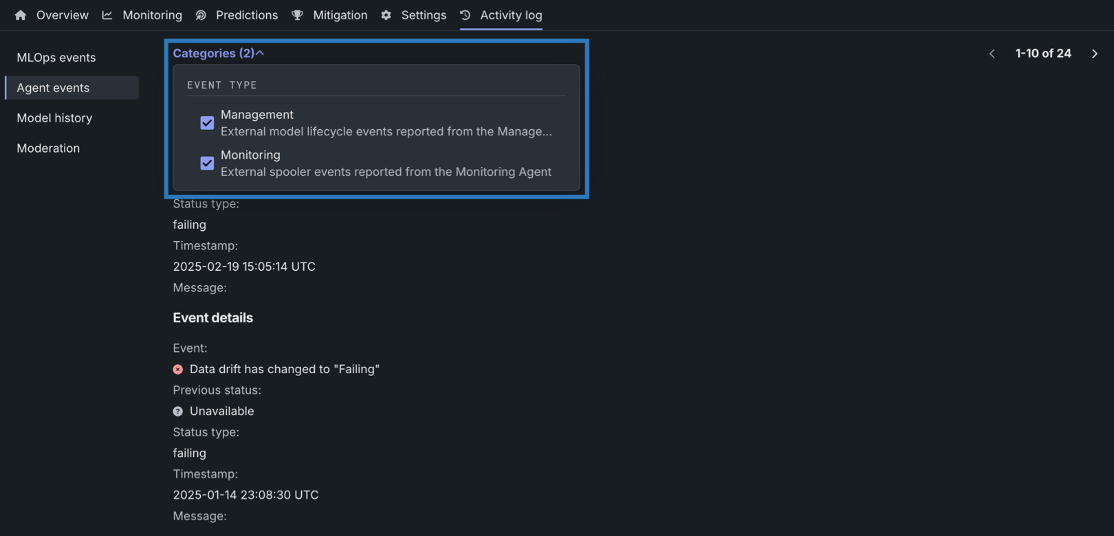
Task: Select Moderation in the sidebar
Action: click(x=48, y=148)
